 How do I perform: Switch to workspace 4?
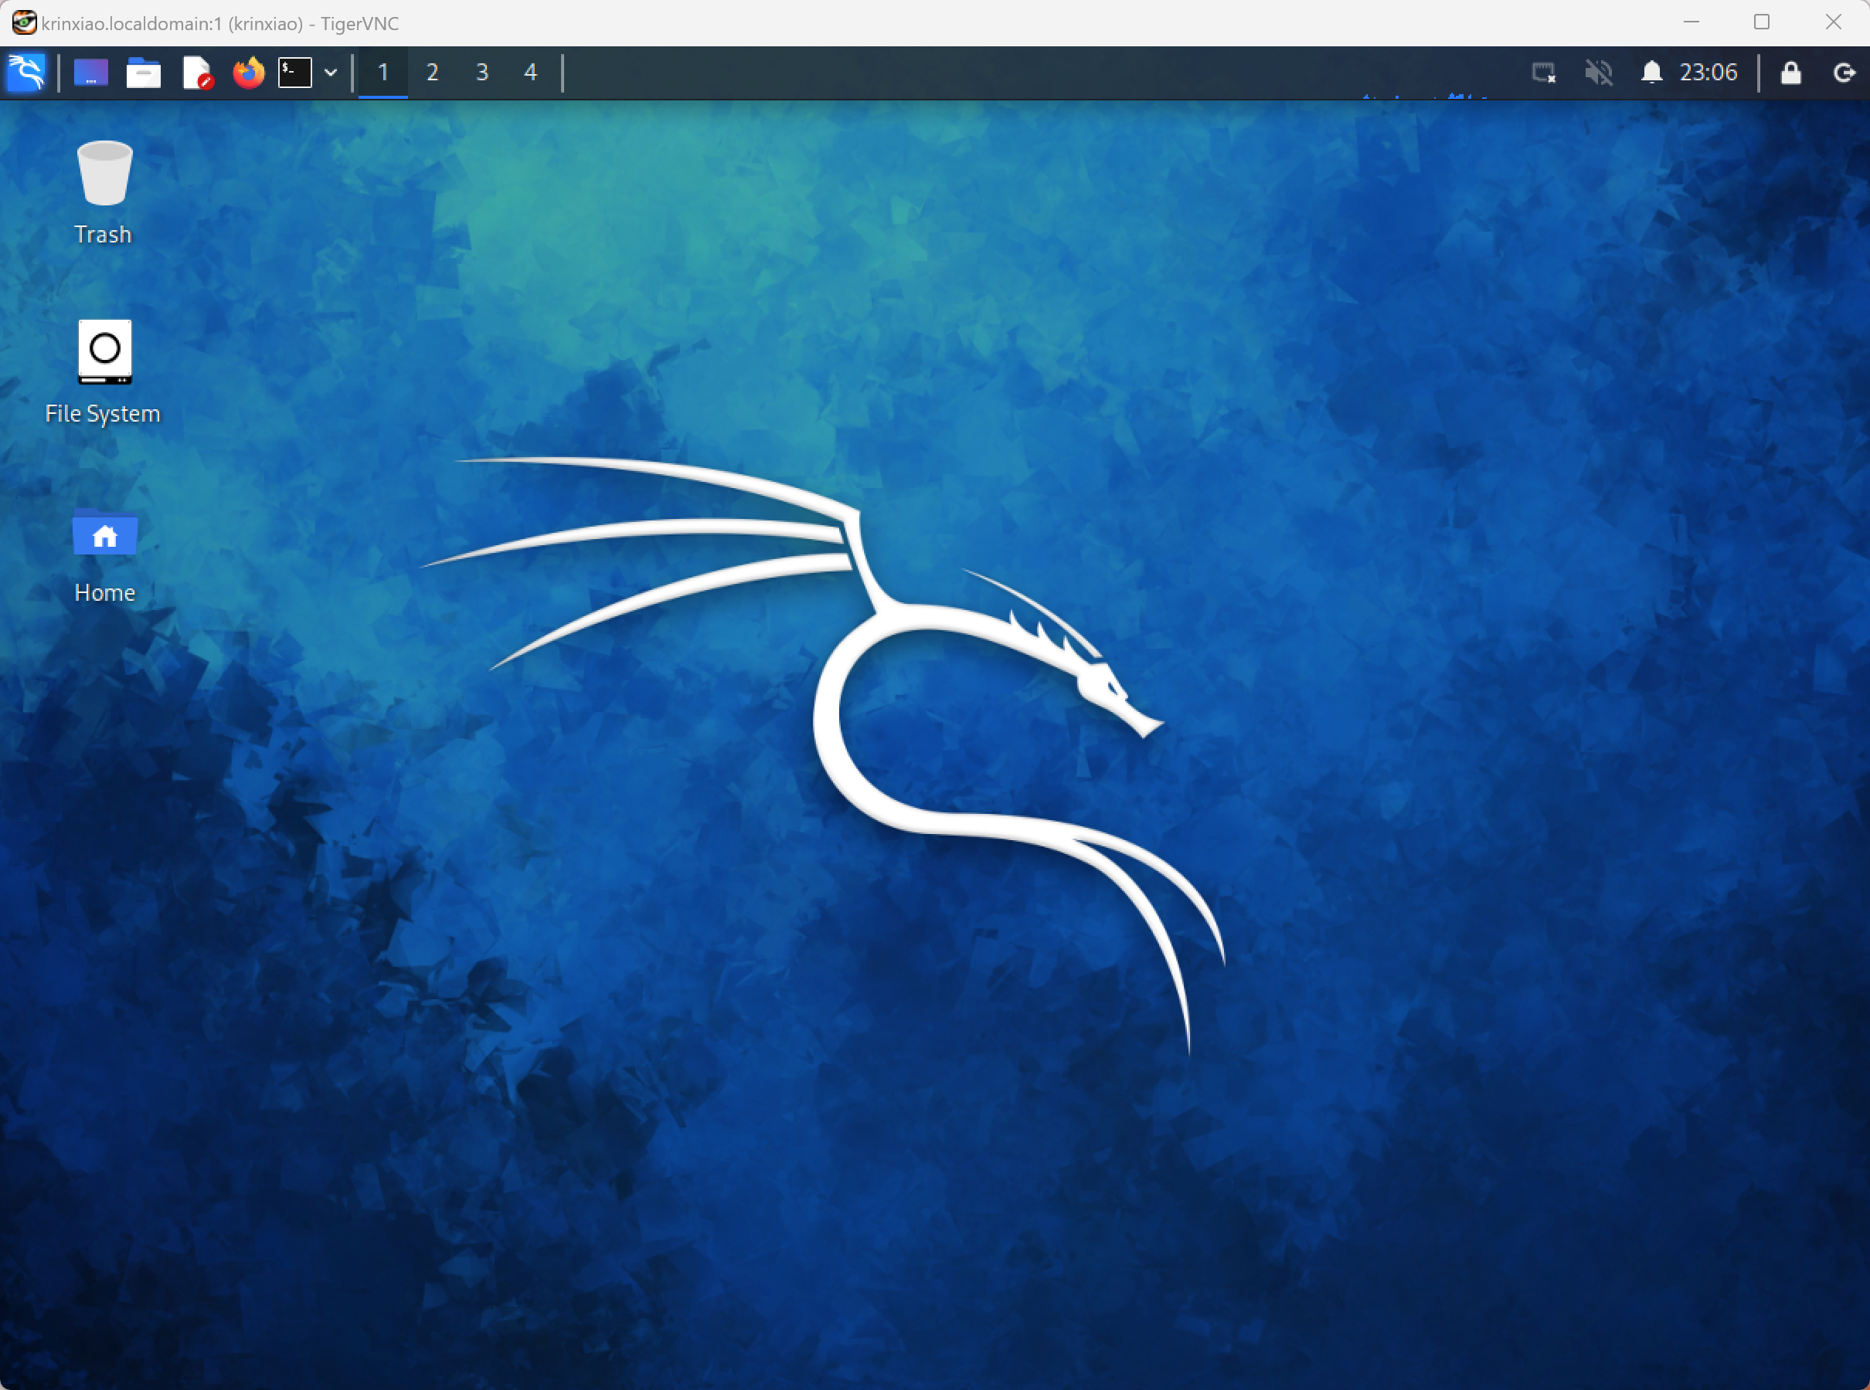pyautogui.click(x=530, y=73)
